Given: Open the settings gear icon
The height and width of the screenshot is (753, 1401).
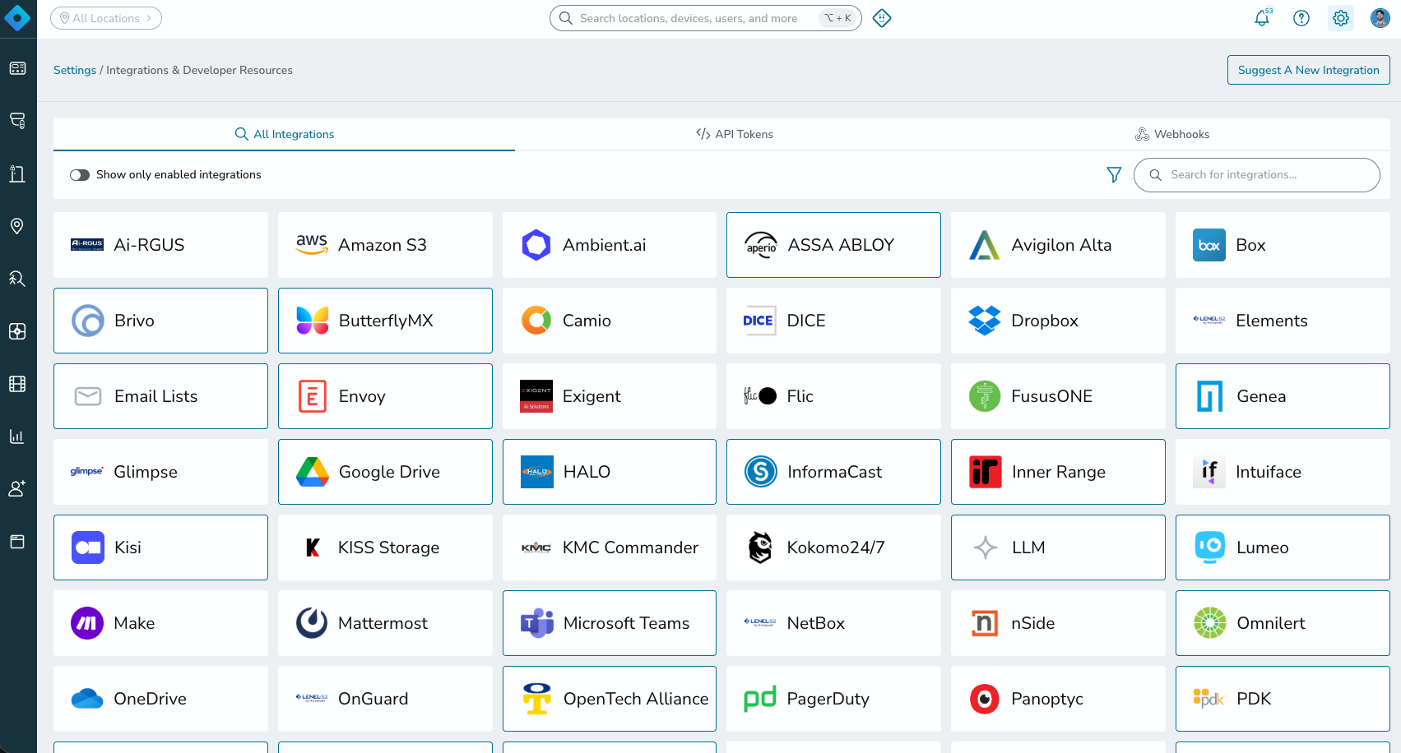Looking at the screenshot, I should [1341, 18].
